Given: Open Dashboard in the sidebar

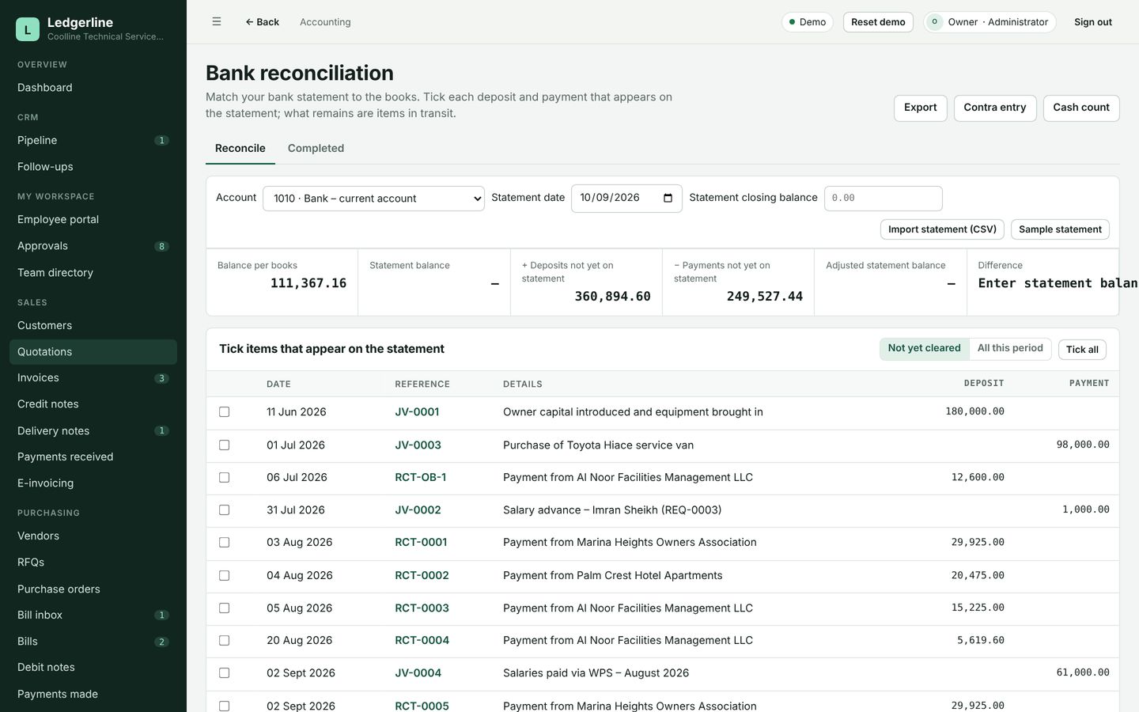Looking at the screenshot, I should click(x=93, y=88).
